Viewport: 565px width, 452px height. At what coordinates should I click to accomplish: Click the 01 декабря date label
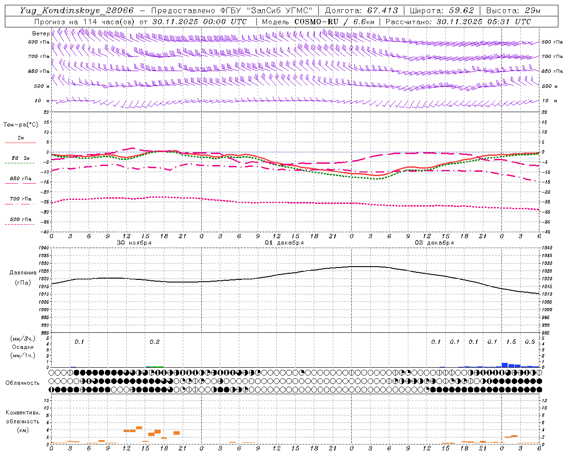(x=284, y=243)
